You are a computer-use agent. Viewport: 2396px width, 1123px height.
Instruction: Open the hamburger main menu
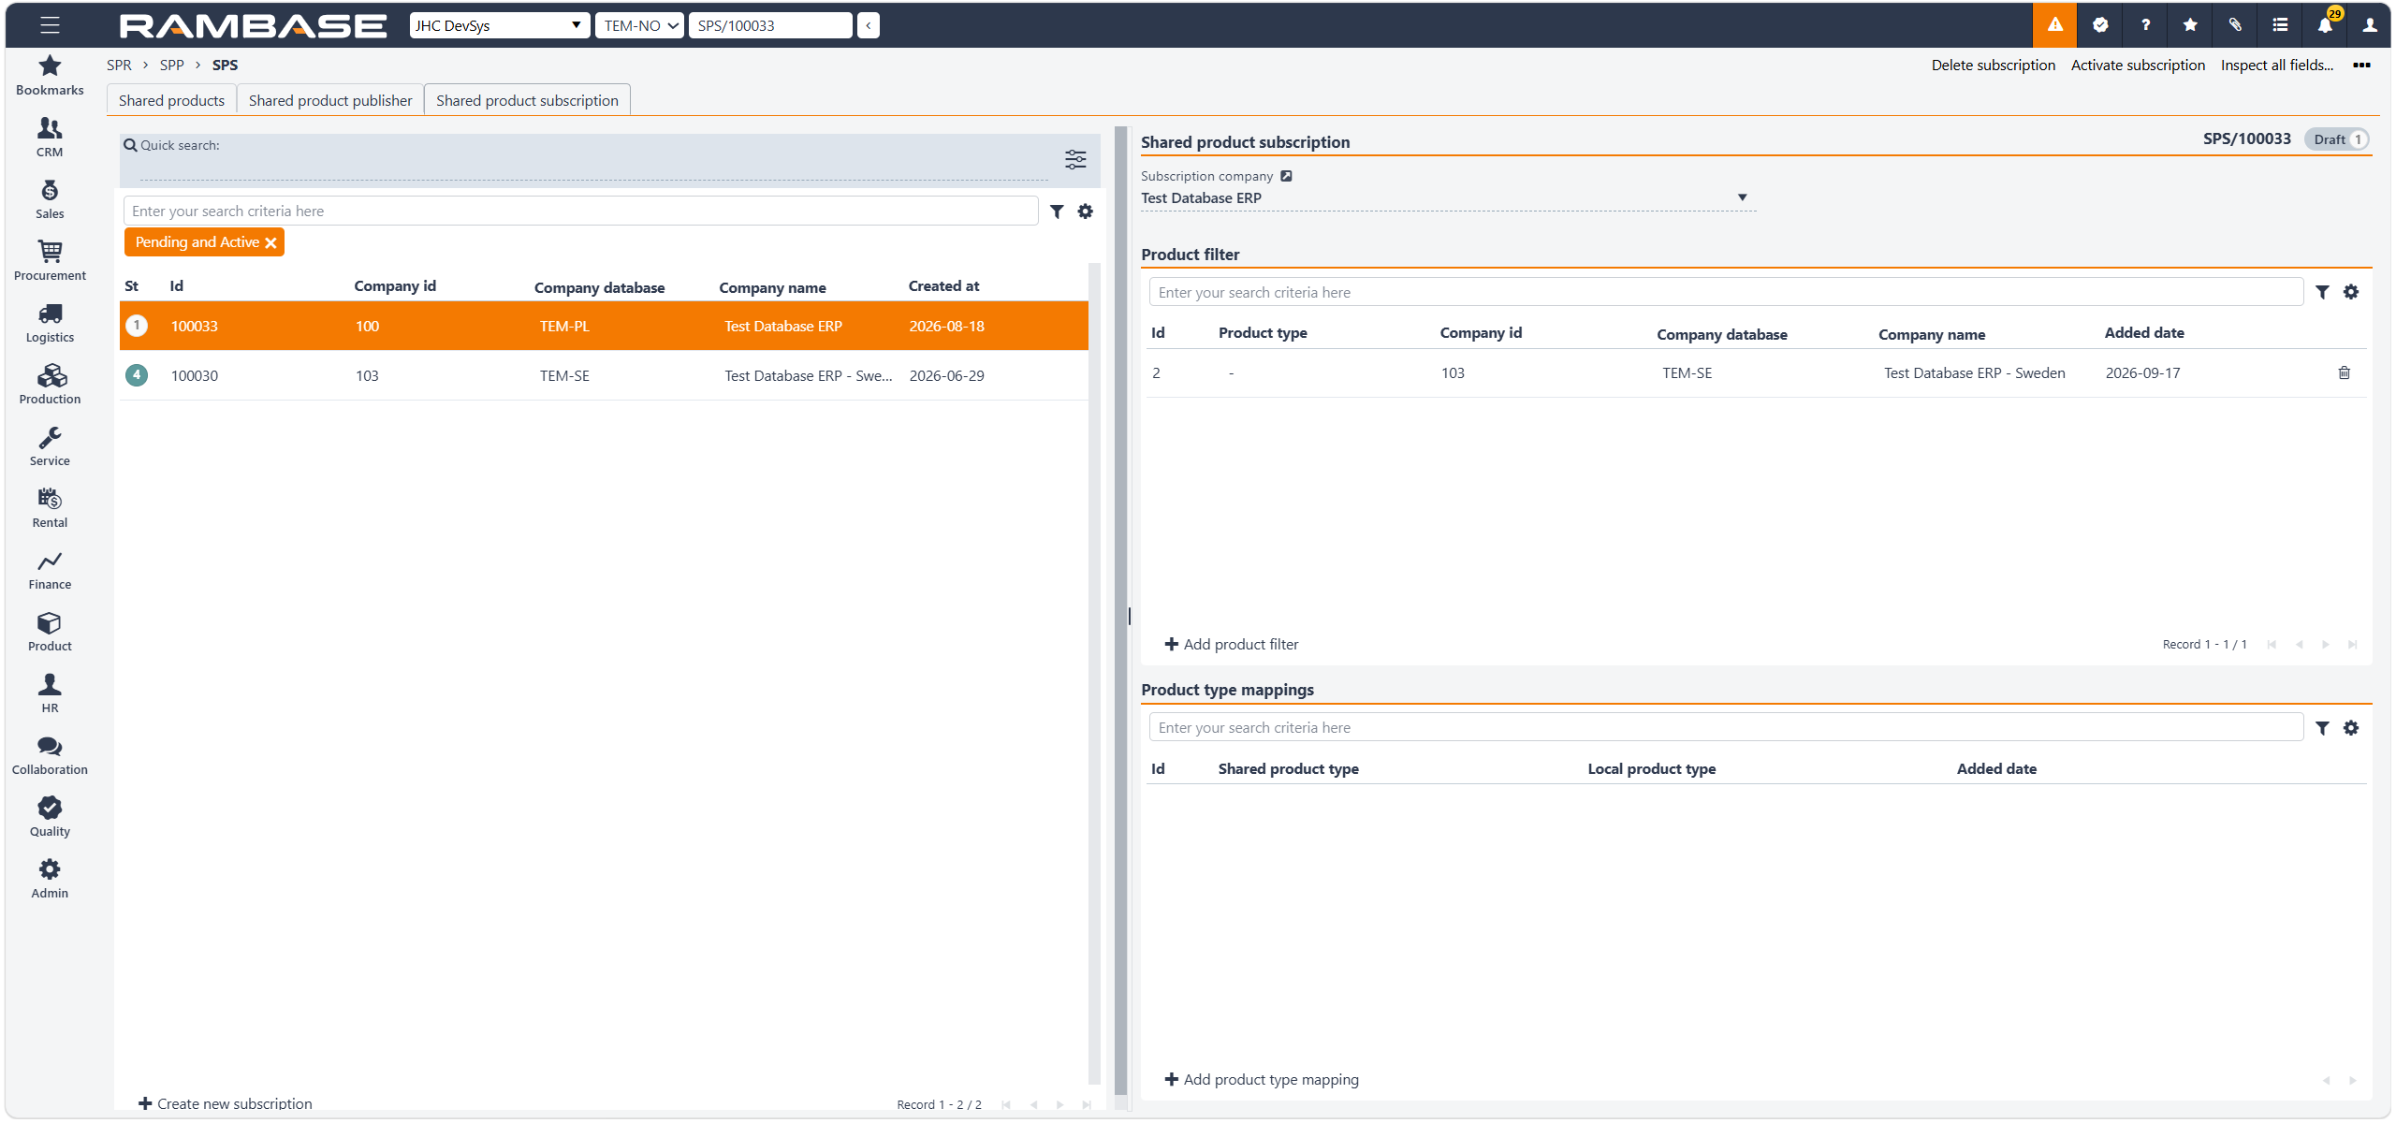coord(50,25)
